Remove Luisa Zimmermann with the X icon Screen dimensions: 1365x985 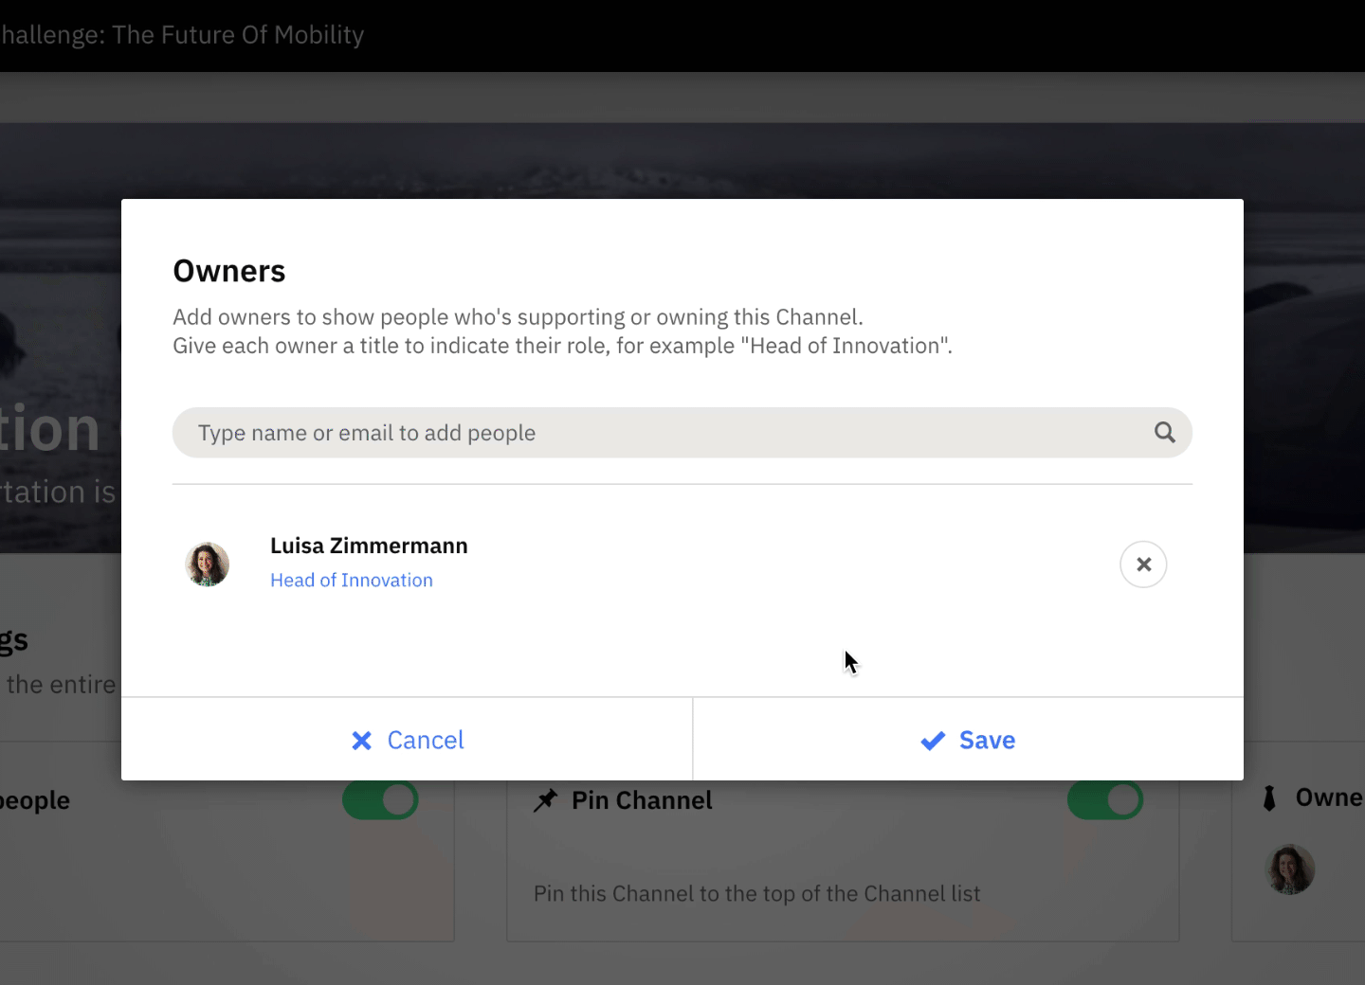coord(1143,564)
